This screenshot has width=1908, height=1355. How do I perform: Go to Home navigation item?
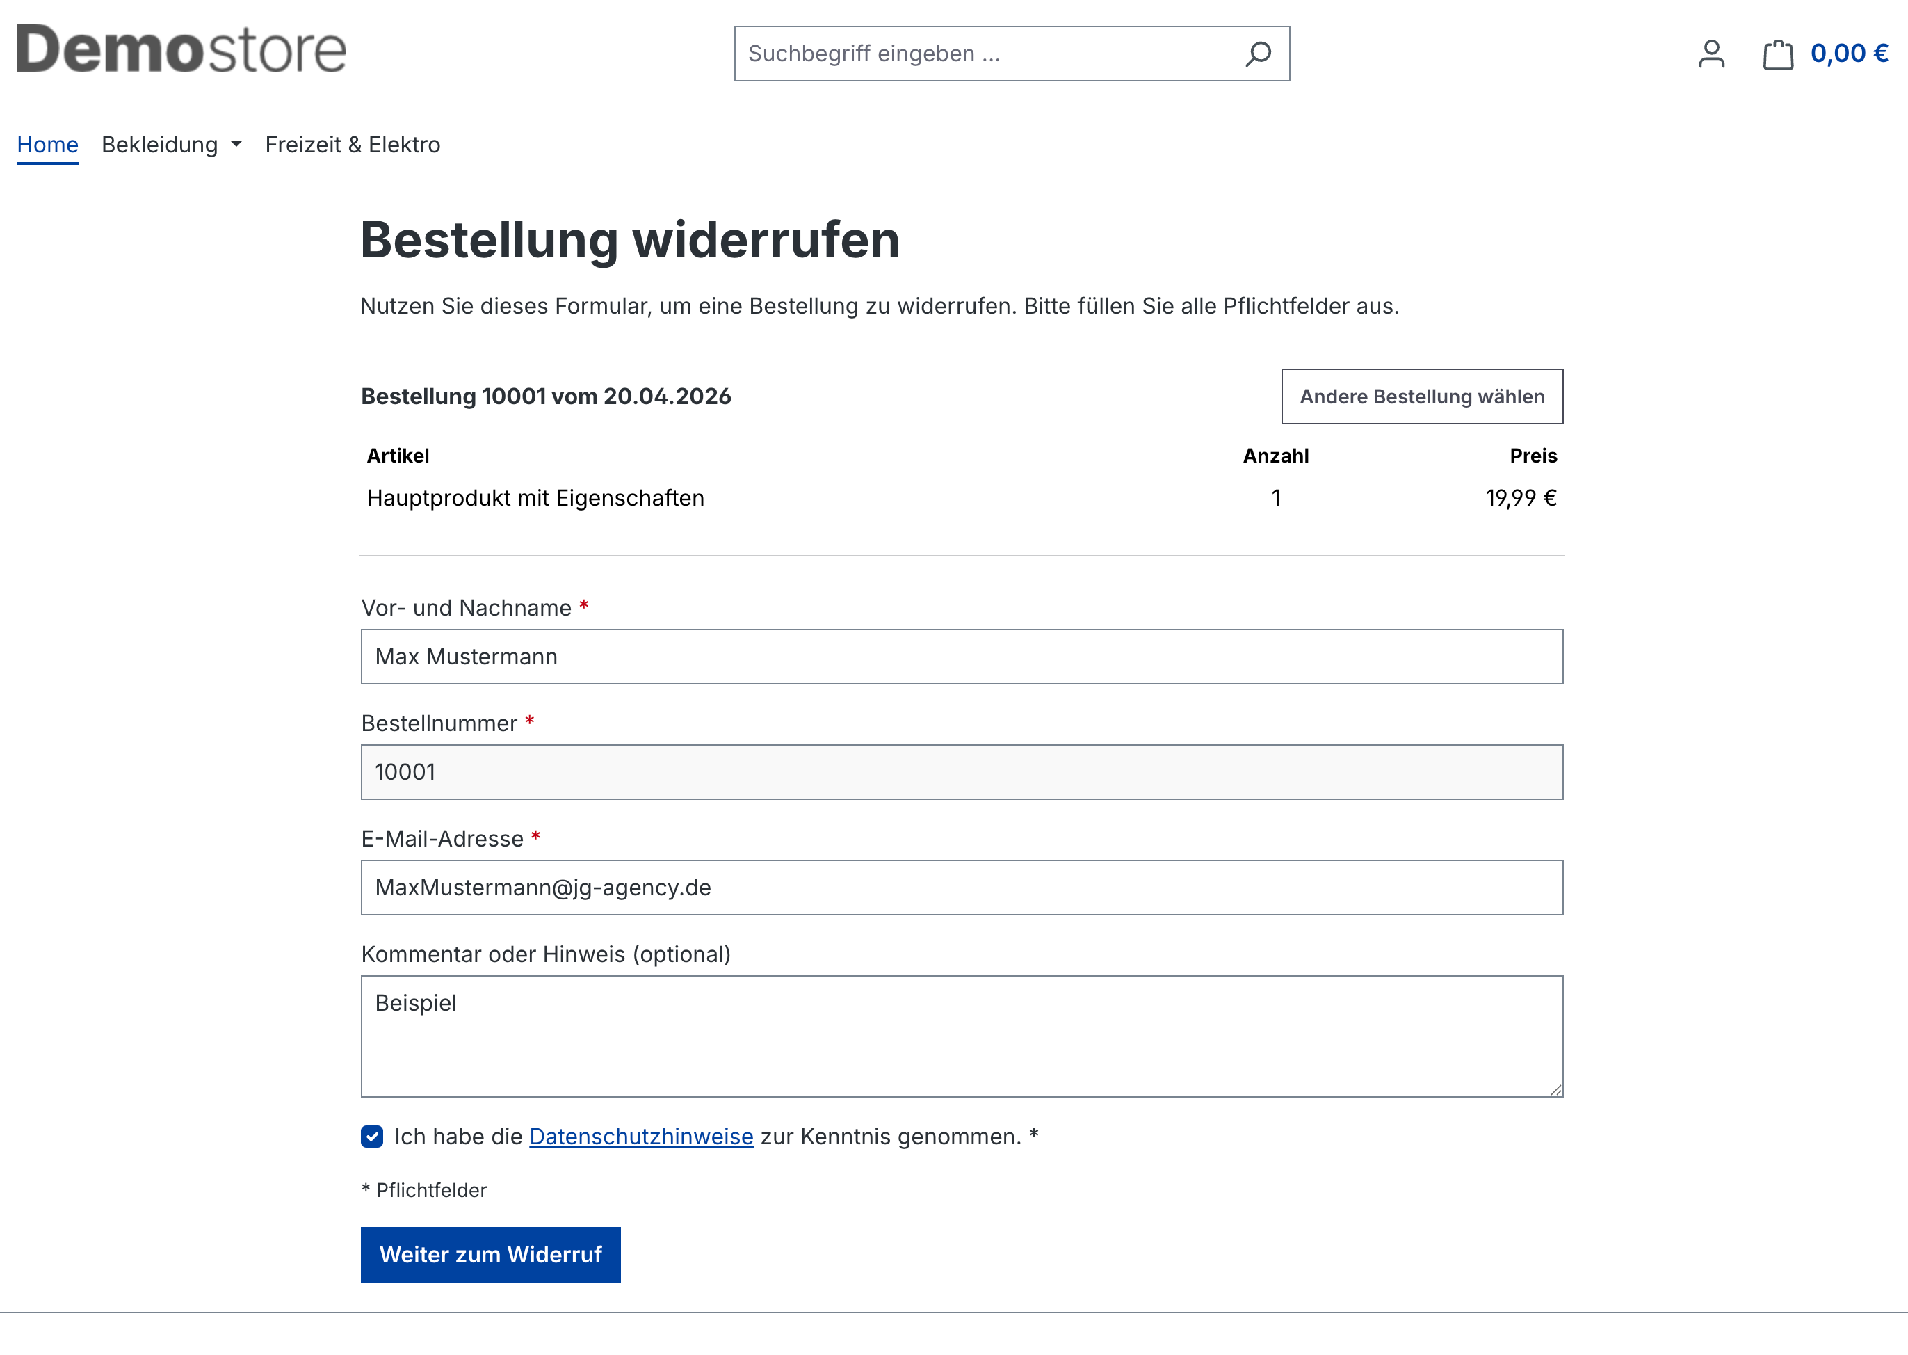tap(47, 145)
